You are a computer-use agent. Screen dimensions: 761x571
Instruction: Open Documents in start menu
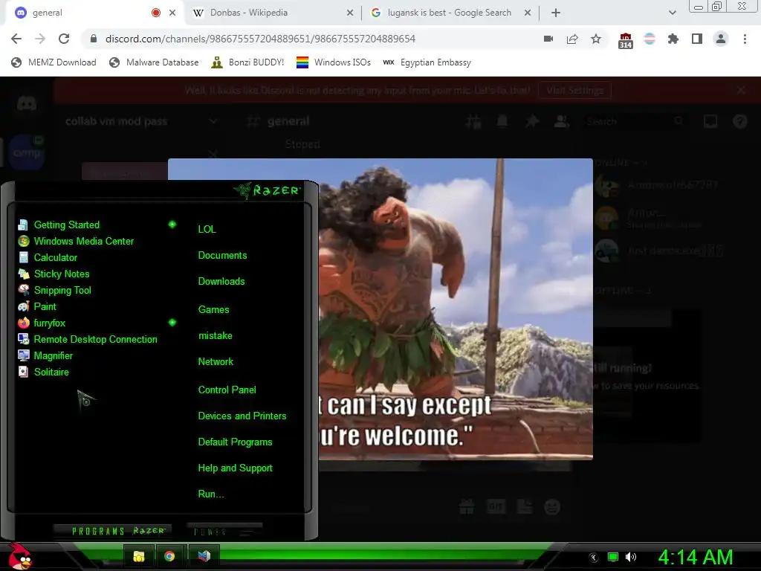pyautogui.click(x=222, y=256)
